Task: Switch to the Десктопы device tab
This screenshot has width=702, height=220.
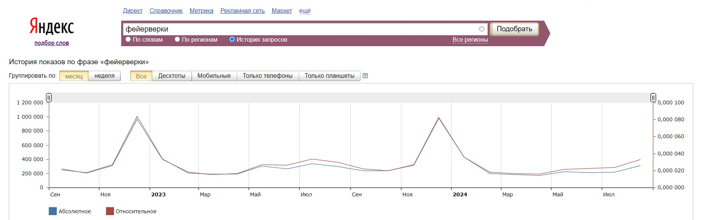Action: pyautogui.click(x=171, y=76)
